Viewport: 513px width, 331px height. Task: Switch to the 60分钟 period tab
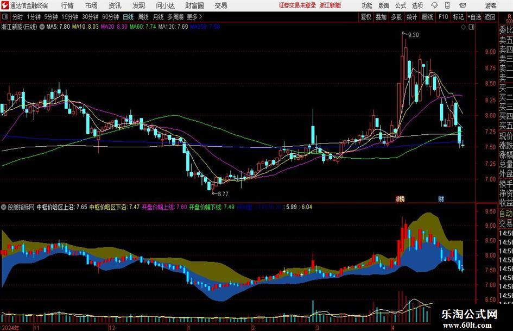[110, 17]
